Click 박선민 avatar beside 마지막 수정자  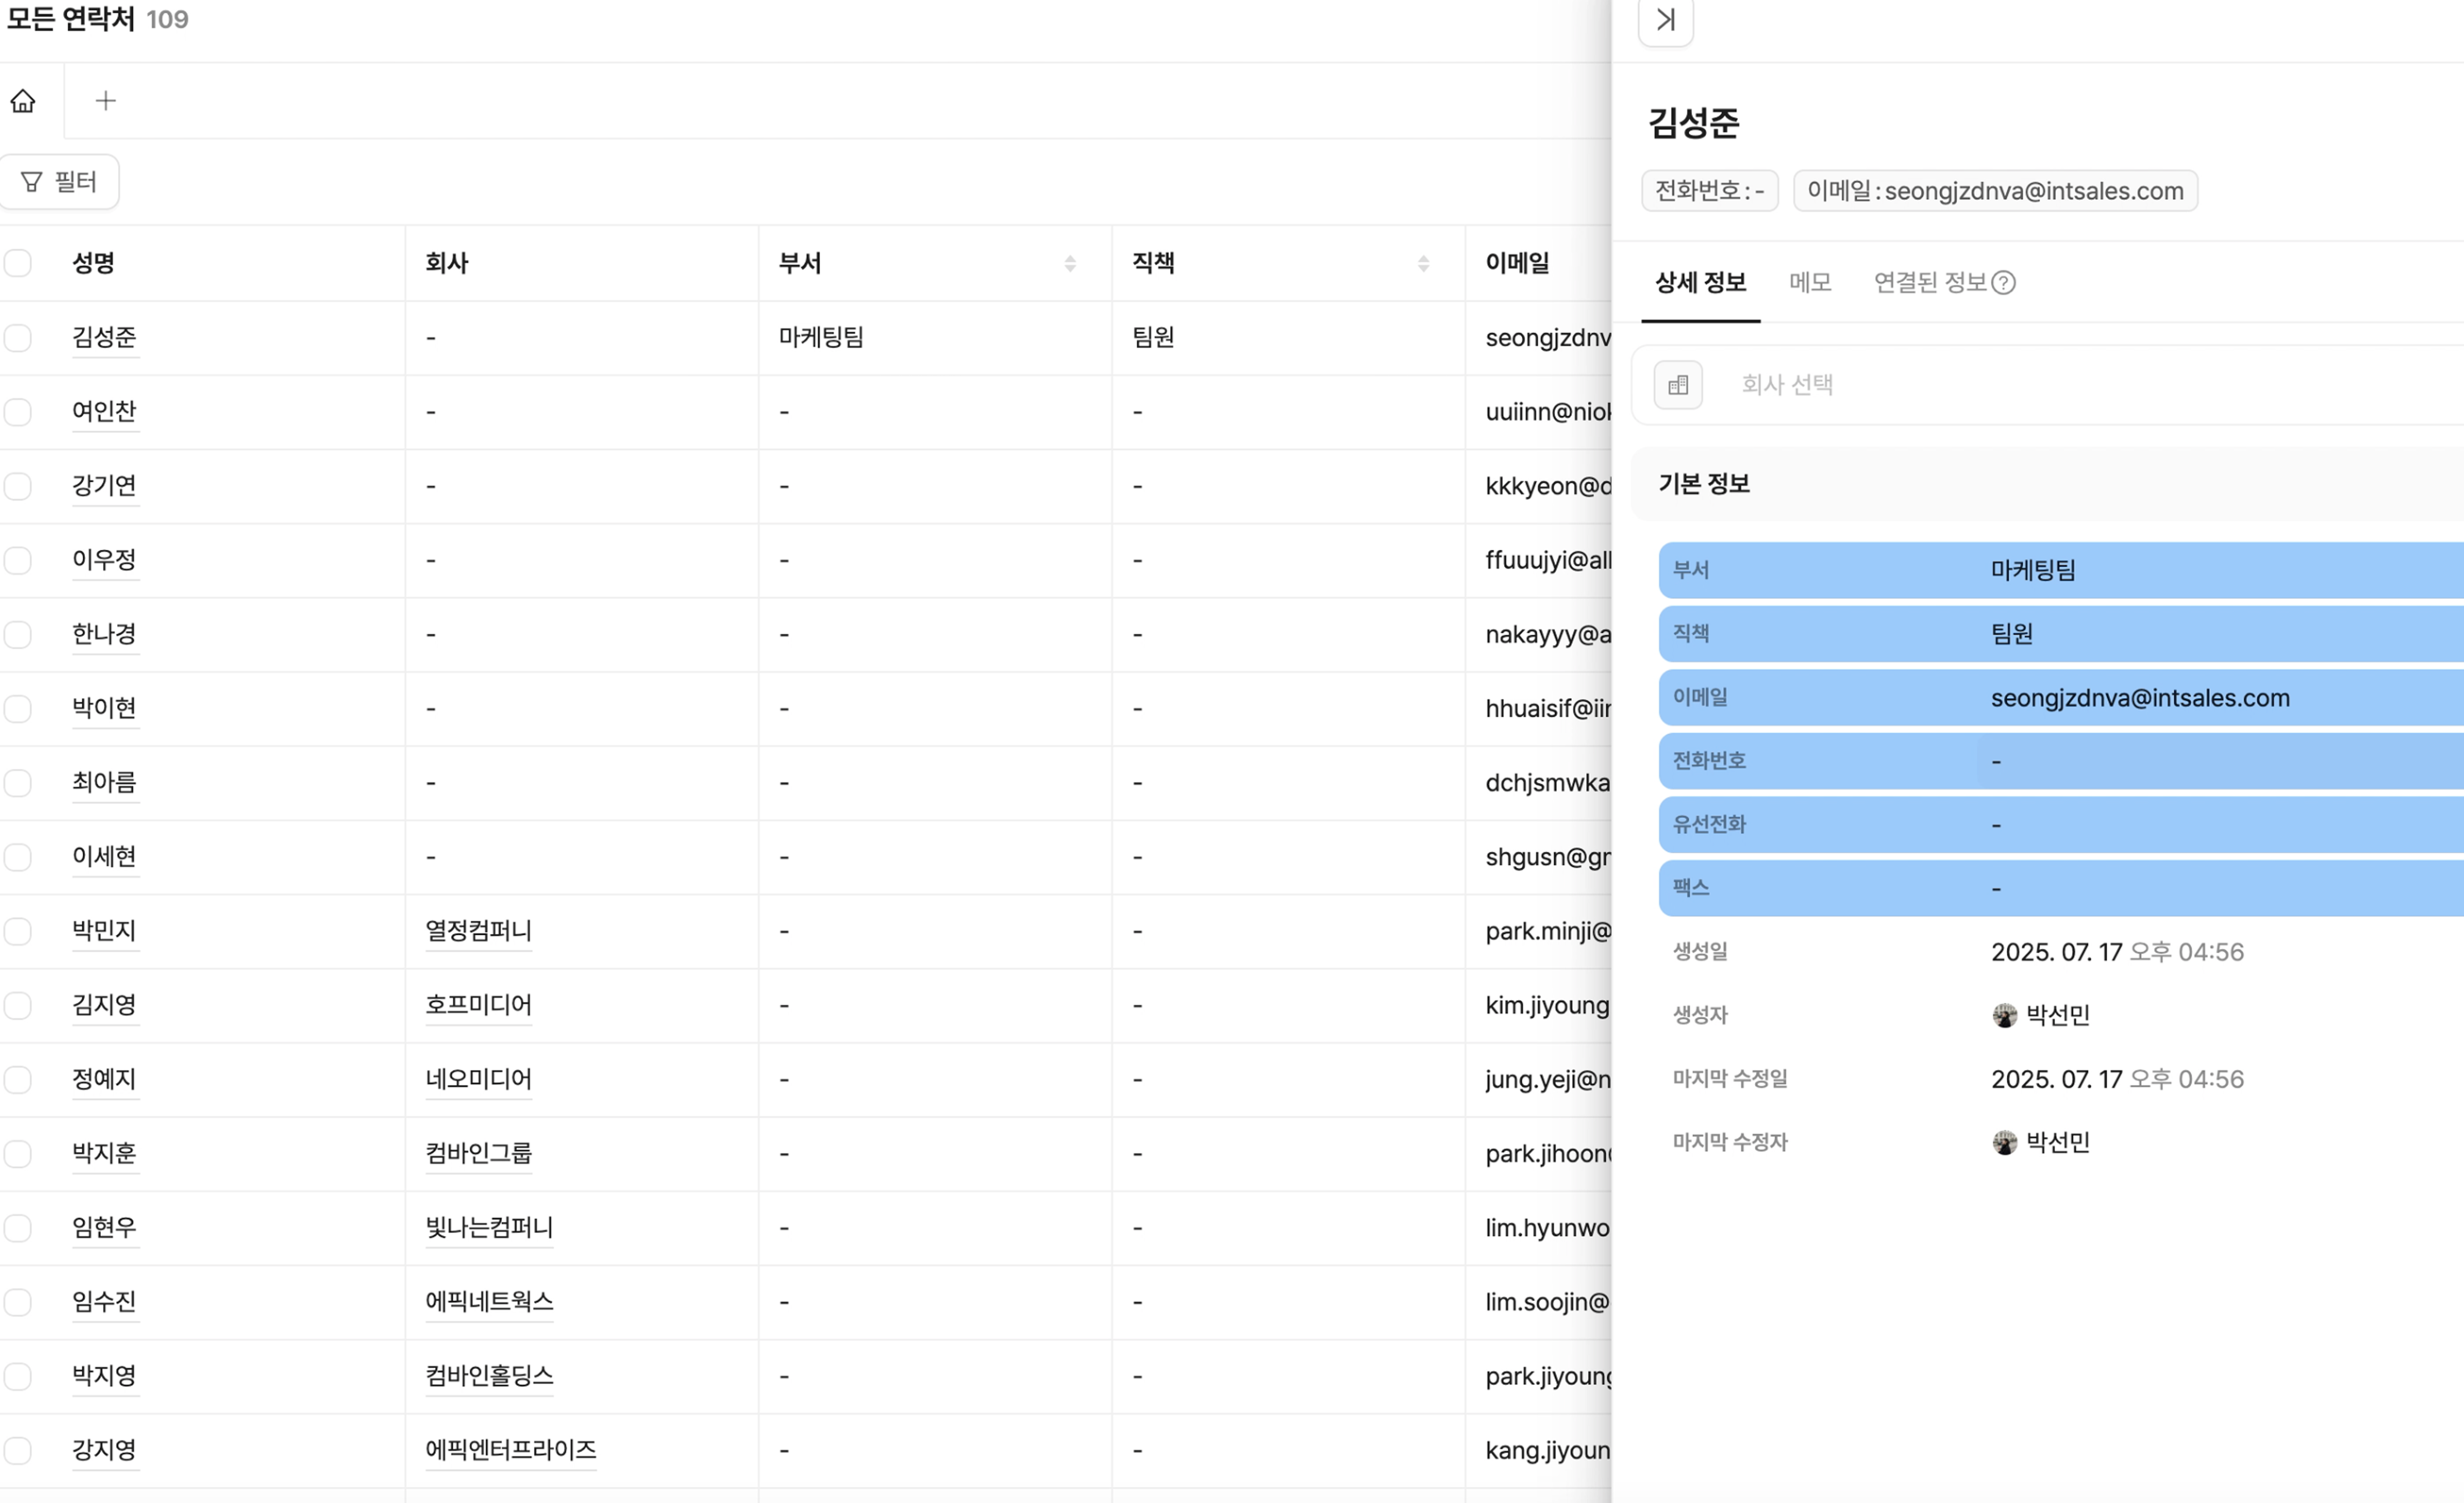point(2004,1142)
